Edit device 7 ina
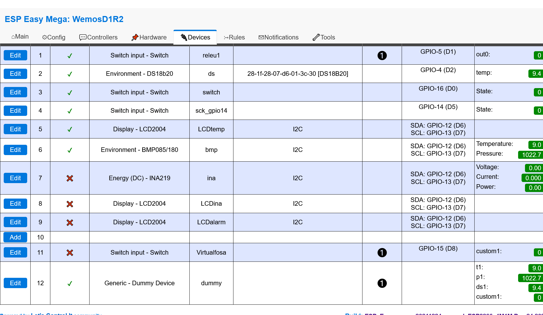Viewport: 543px width, 315px height. tap(15, 178)
